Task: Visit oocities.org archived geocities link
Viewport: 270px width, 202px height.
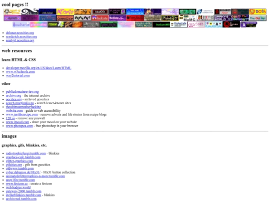Action: [14, 99]
